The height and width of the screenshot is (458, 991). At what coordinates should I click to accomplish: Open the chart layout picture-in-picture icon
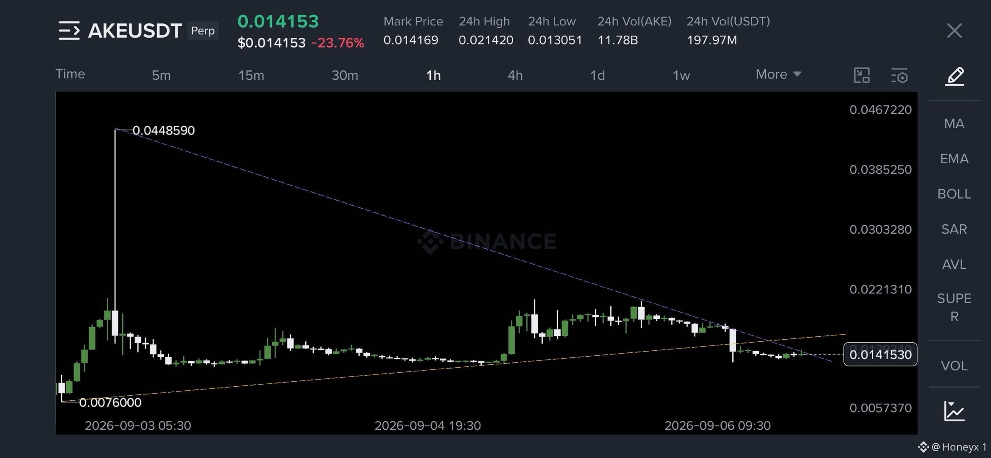(x=862, y=75)
